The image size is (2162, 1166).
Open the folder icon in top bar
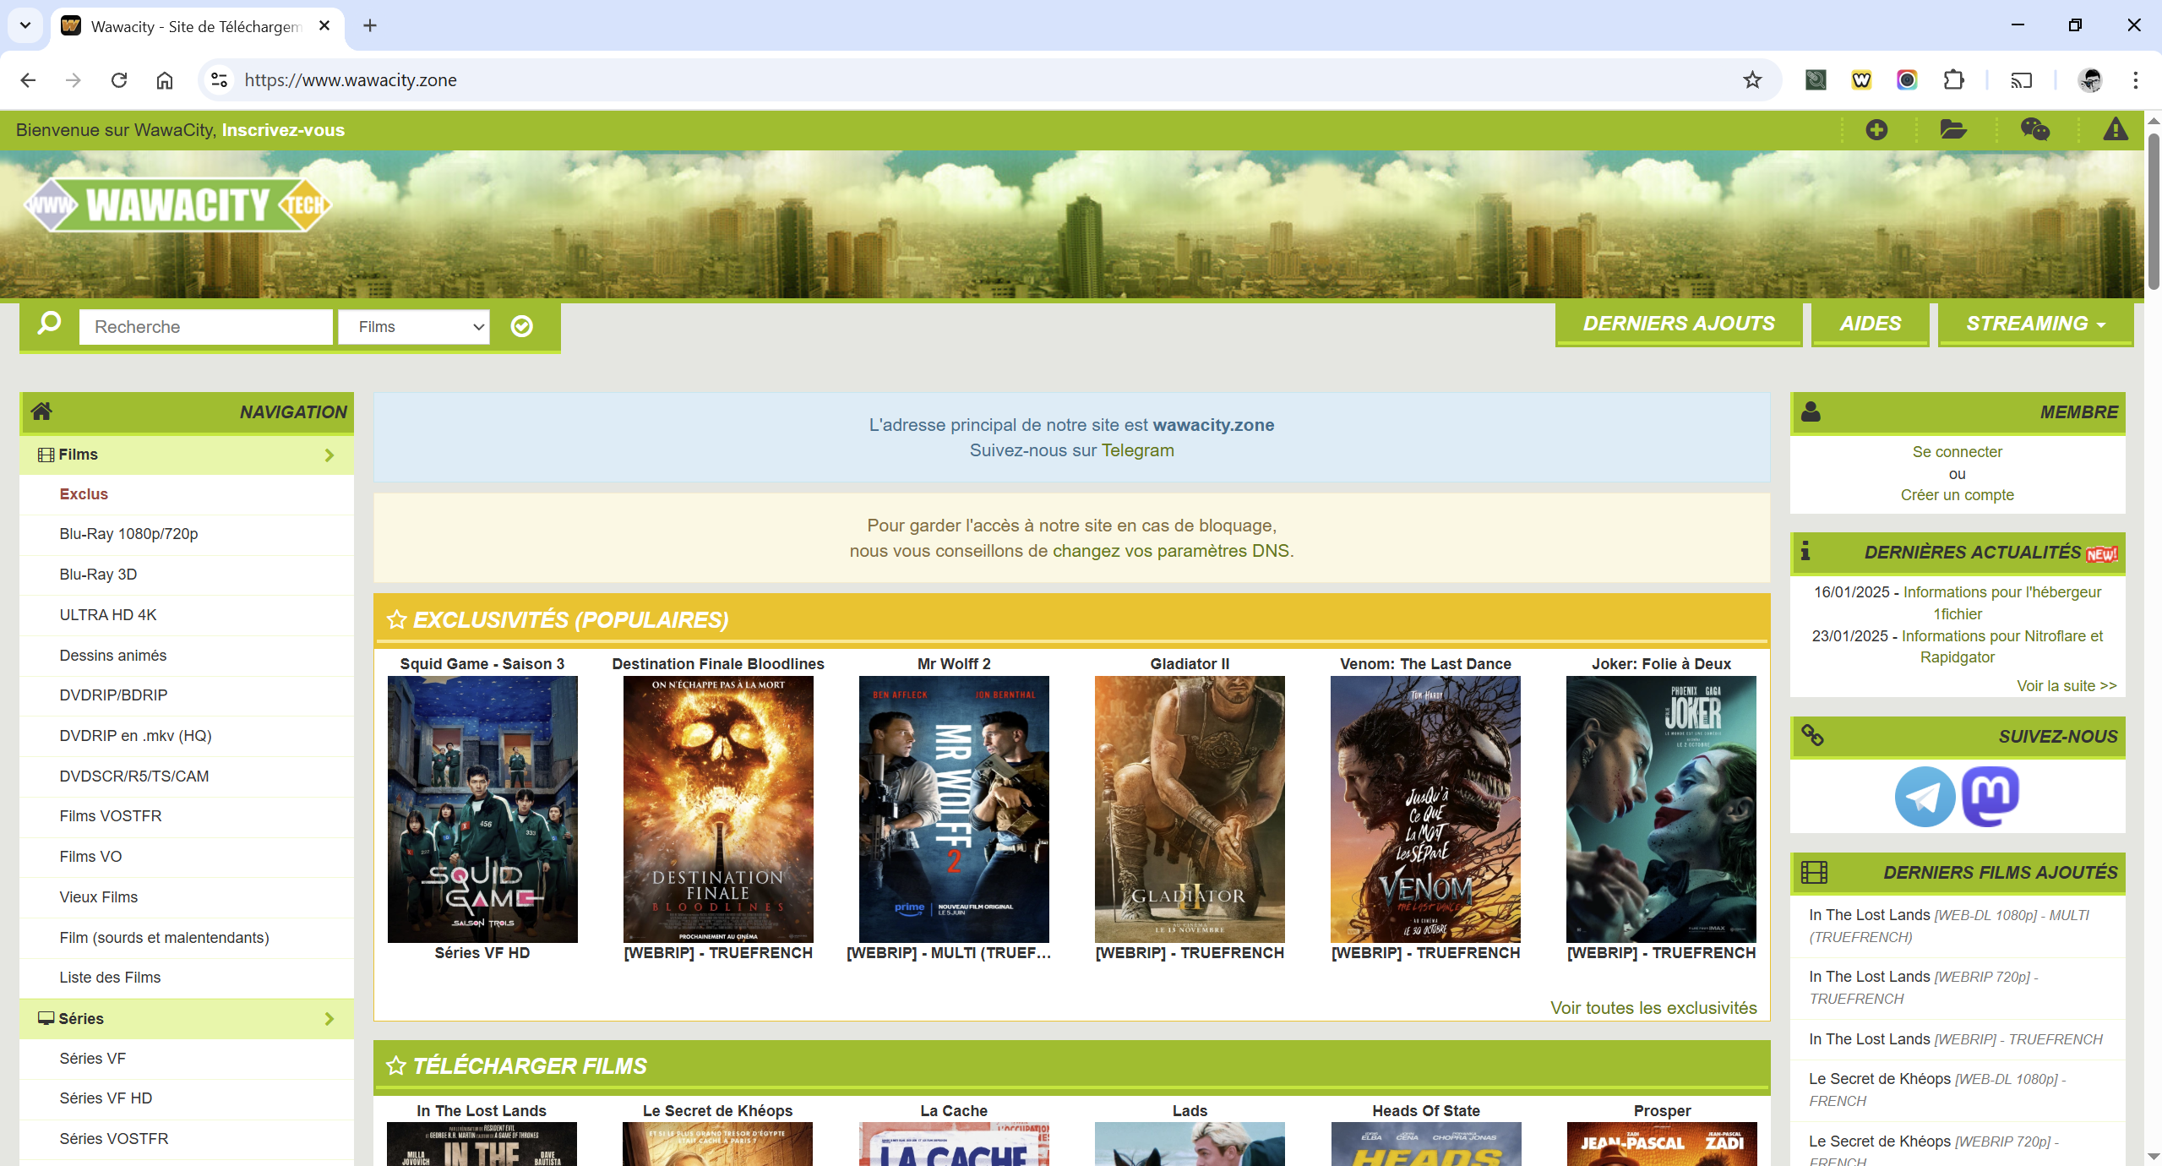(x=1953, y=130)
